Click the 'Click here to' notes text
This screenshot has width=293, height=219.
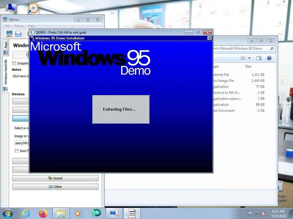[x=21, y=76]
